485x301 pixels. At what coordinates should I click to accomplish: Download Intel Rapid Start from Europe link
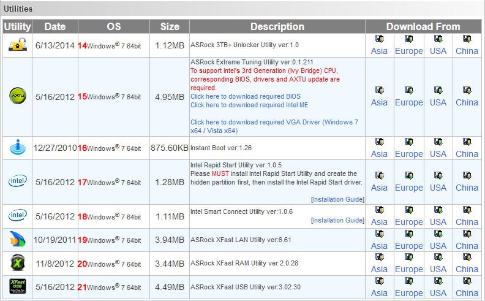click(x=409, y=188)
